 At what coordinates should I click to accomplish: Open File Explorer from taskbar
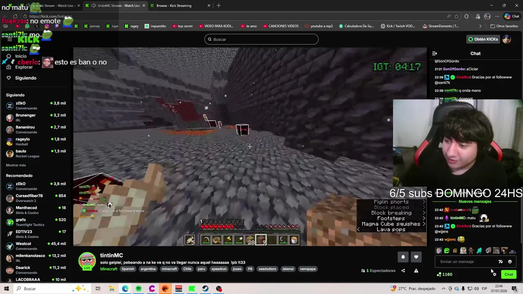pos(112,289)
